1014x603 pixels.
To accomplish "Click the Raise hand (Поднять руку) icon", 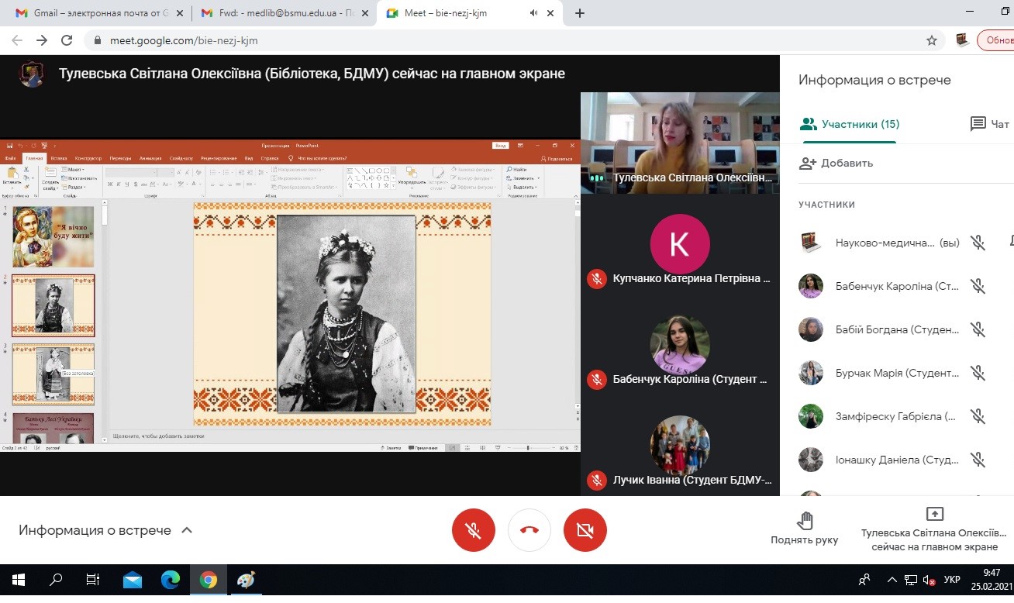I will [x=805, y=521].
